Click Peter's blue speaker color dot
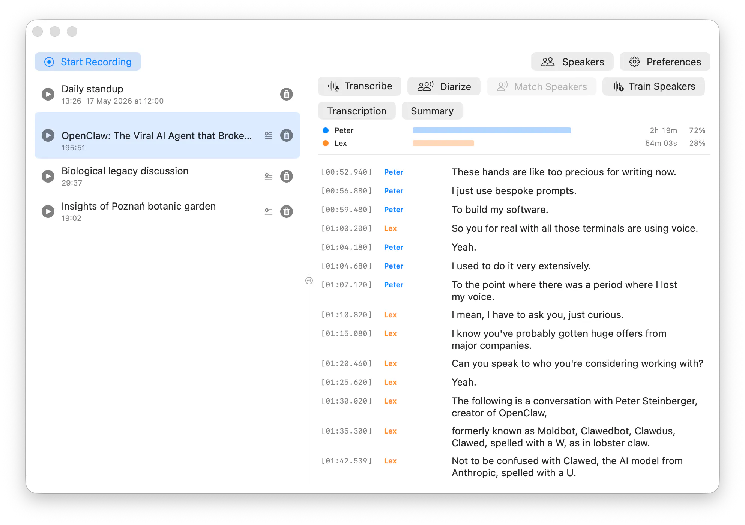This screenshot has width=745, height=525. (x=326, y=130)
